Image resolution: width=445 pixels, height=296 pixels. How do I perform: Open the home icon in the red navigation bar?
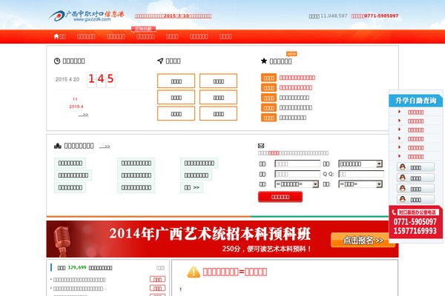click(x=56, y=36)
